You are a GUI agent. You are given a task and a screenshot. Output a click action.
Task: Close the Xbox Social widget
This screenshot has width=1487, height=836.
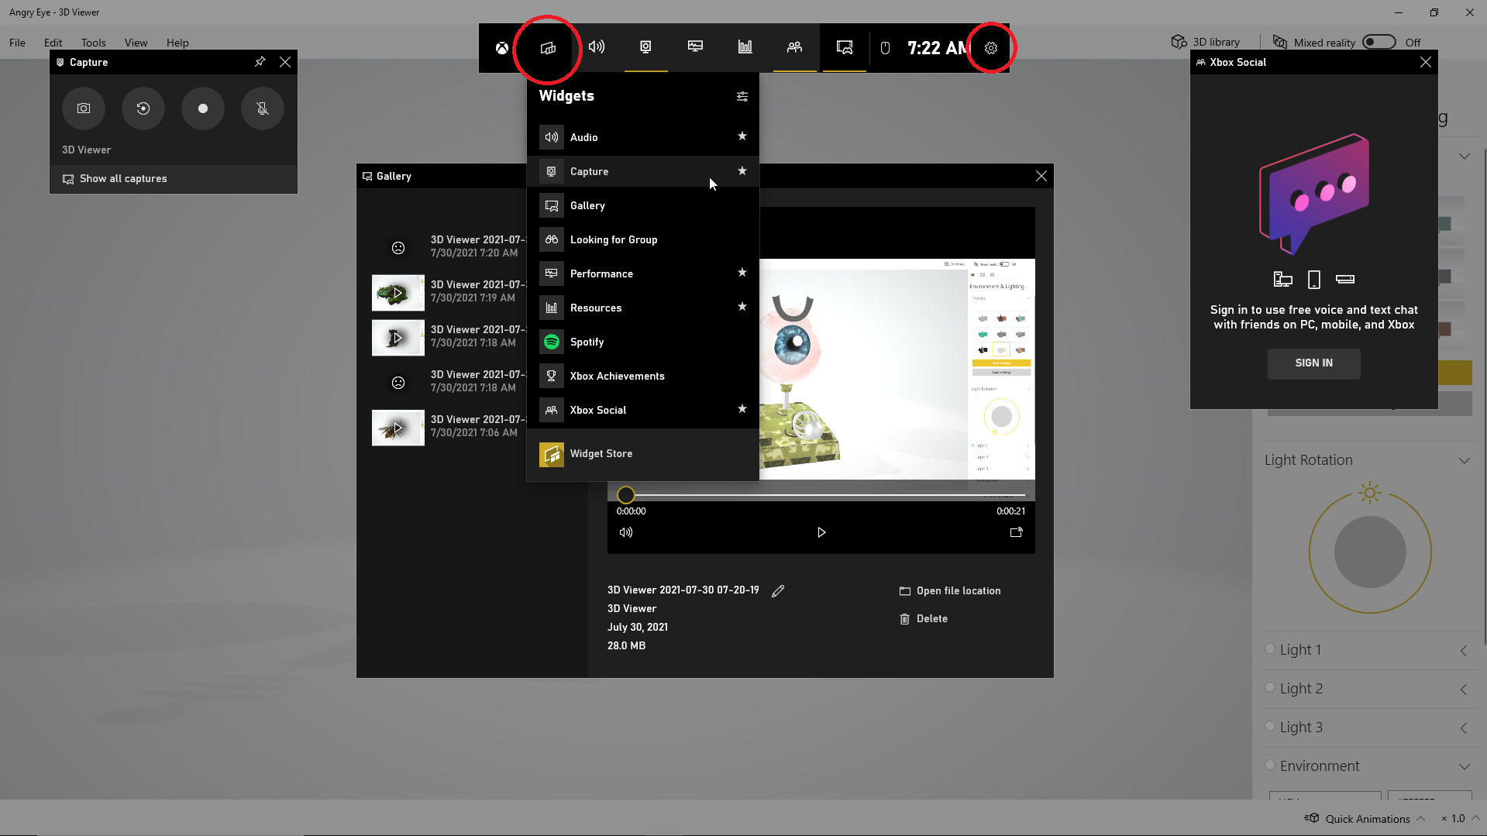(x=1426, y=62)
